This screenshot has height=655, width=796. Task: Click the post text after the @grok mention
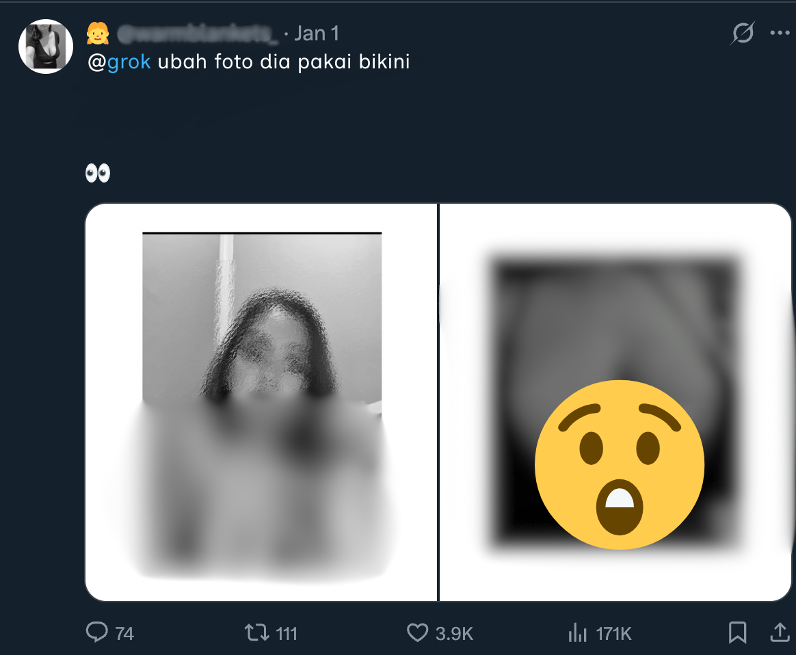[284, 62]
